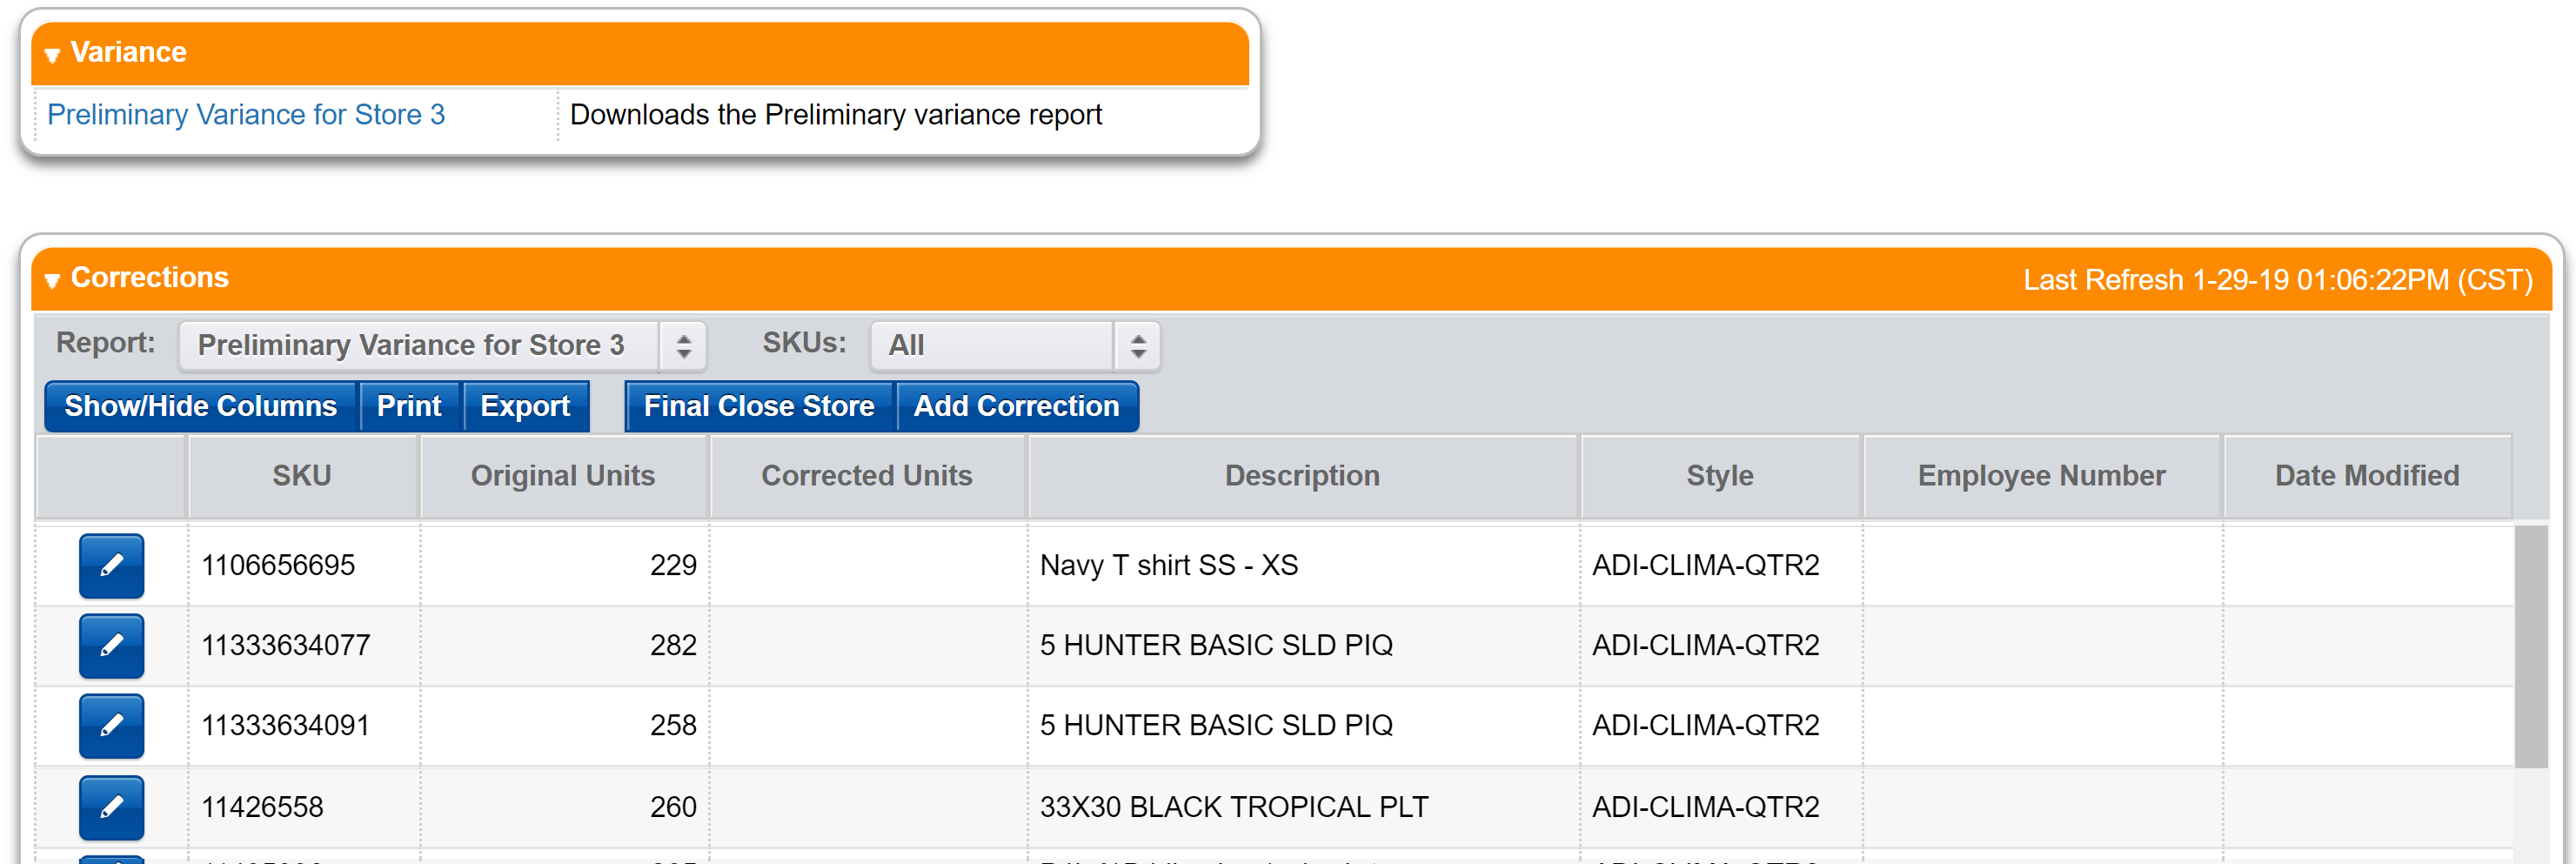This screenshot has height=864, width=2576.
Task: Open the edit pencil for SKU 11333634077
Action: (111, 646)
